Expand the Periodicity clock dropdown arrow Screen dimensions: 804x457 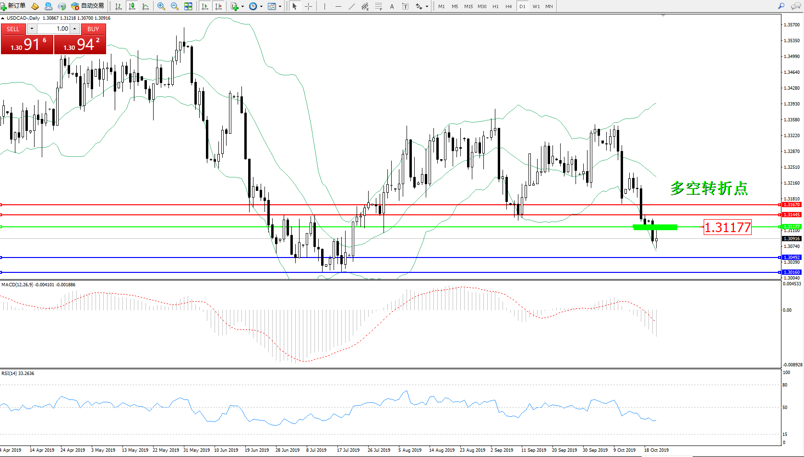[x=261, y=7]
